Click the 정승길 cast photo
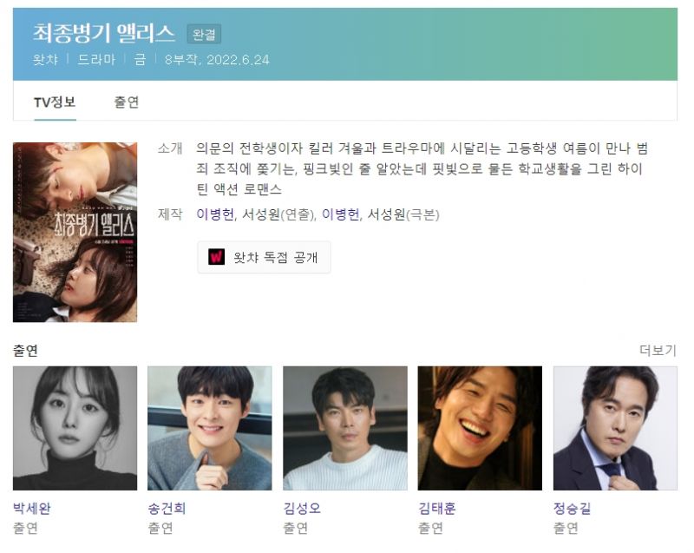Viewport: 694px width, 553px height. click(x=615, y=428)
